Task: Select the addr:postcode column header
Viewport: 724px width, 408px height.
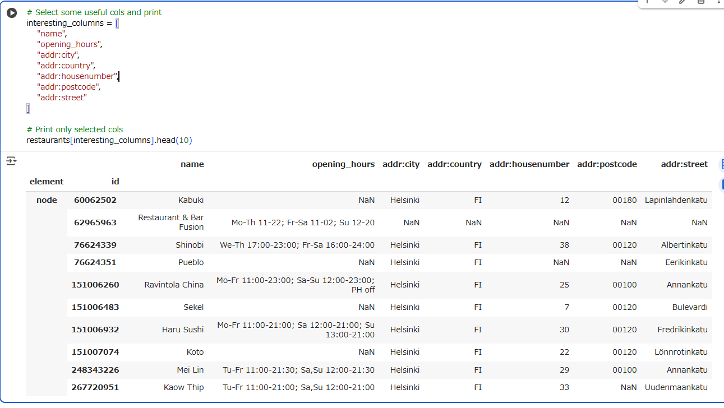Action: (x=607, y=164)
